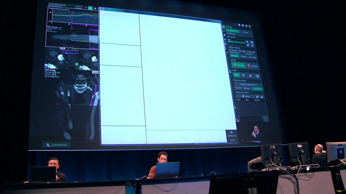Select the fourth analysis tool icon
Image resolution: width=346 pixels, height=194 pixels.
click(257, 76)
